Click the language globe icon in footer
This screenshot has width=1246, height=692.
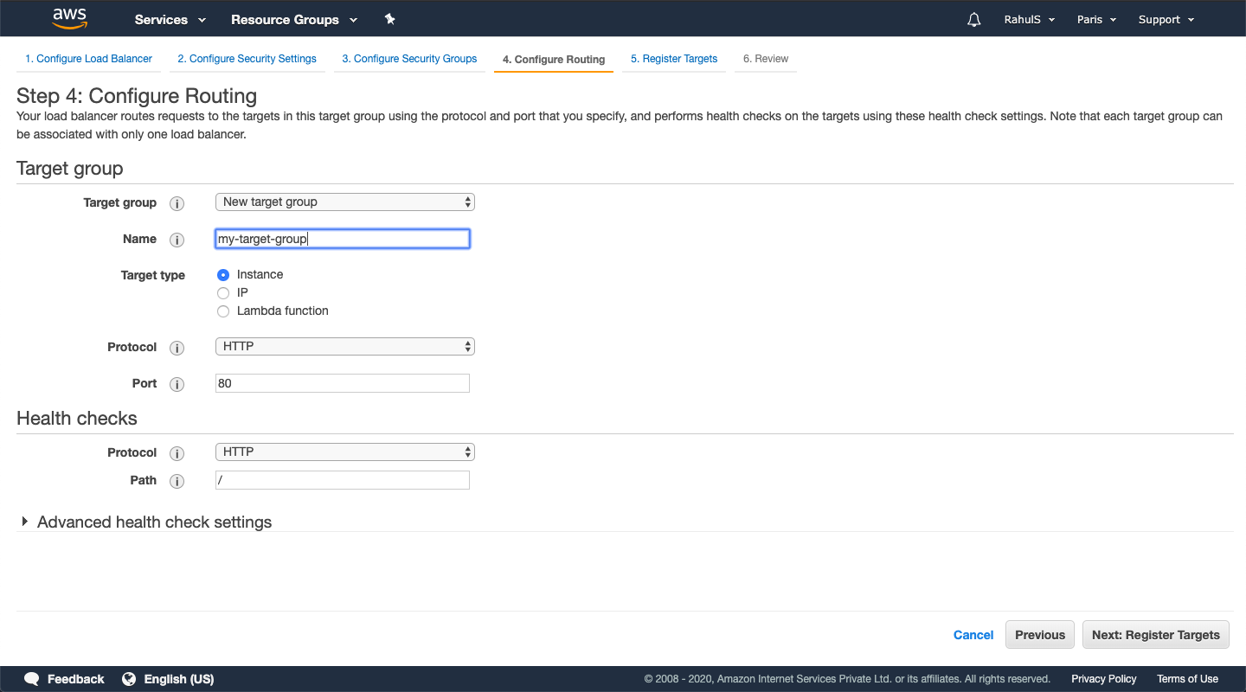[129, 679]
